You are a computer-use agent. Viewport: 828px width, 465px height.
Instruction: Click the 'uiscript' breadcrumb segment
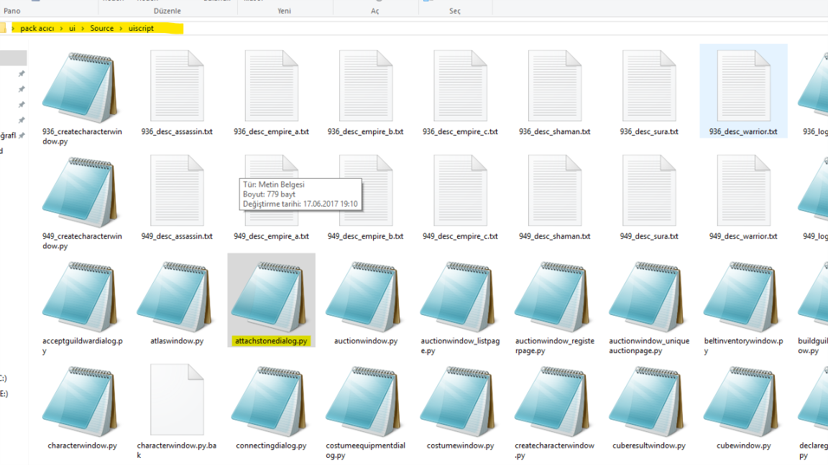point(141,29)
